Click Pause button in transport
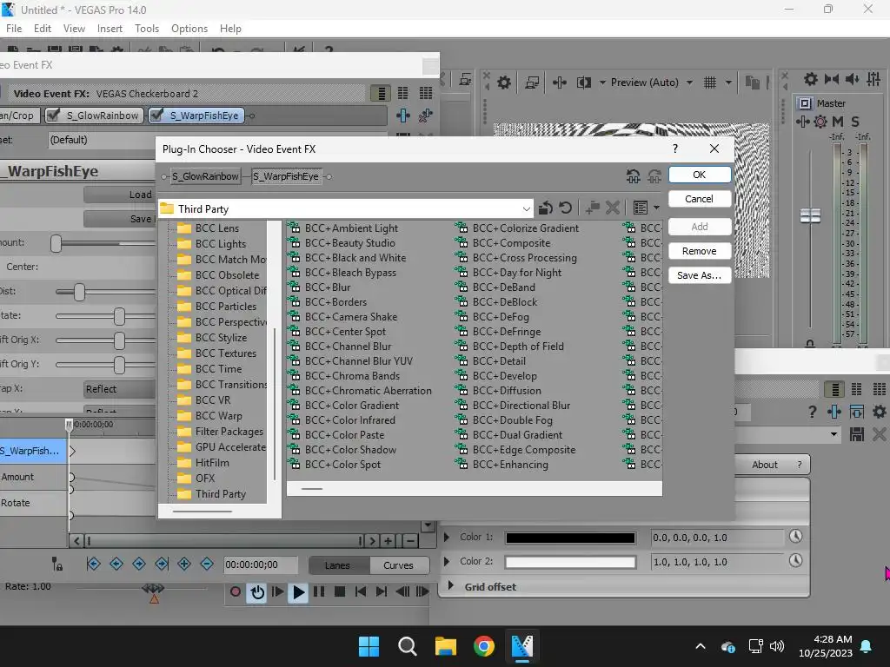Image resolution: width=890 pixels, height=667 pixels. (x=319, y=591)
